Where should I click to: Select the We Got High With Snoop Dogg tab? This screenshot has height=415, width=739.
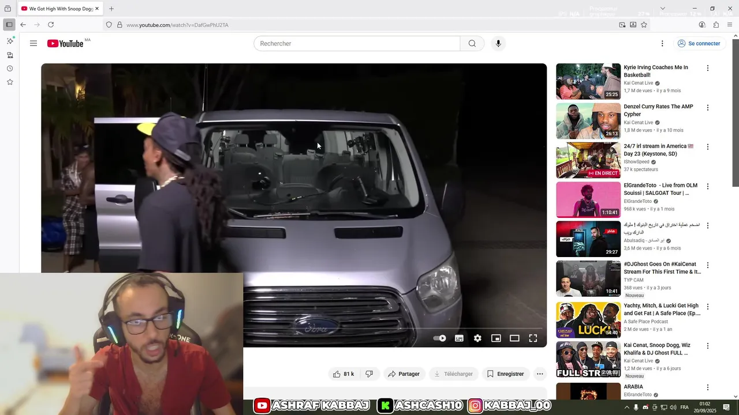click(61, 9)
